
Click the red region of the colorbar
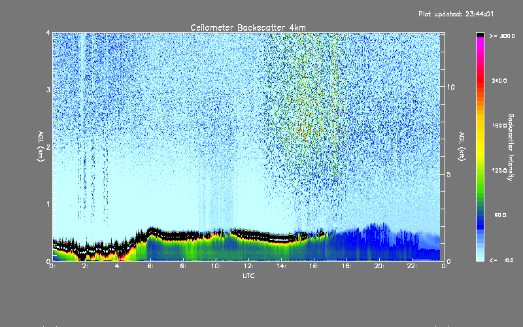pyautogui.click(x=480, y=80)
